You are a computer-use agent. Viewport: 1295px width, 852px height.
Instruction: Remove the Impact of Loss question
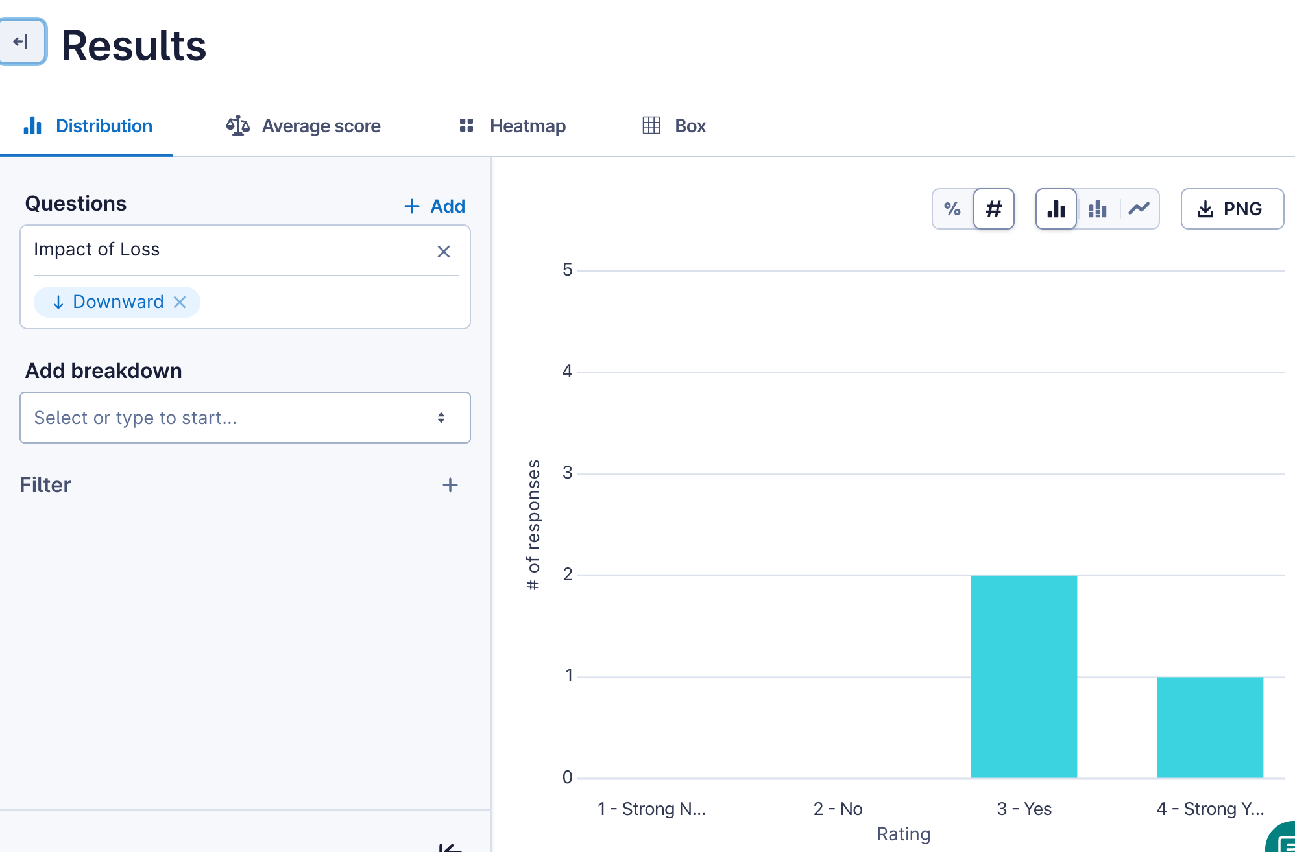point(444,252)
